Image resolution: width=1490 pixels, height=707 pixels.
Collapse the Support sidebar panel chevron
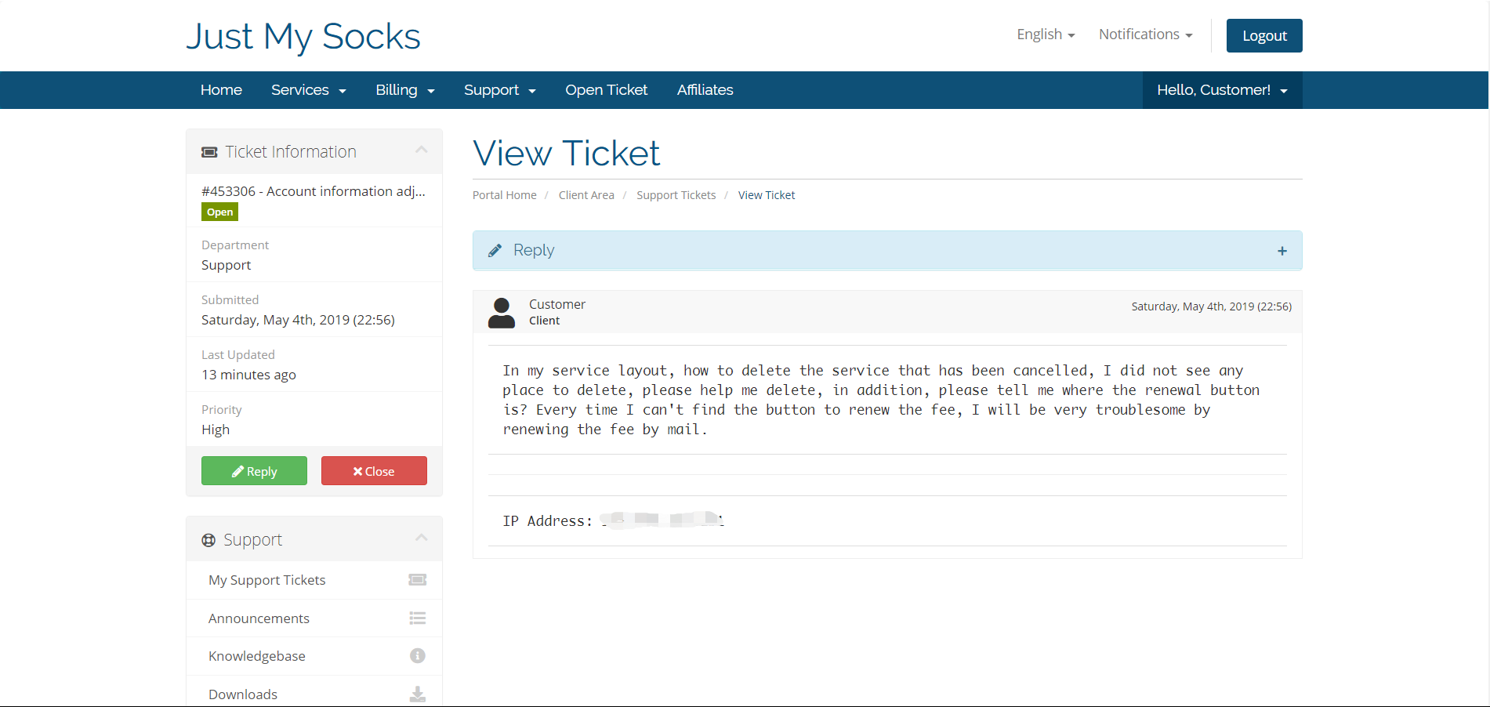point(422,538)
